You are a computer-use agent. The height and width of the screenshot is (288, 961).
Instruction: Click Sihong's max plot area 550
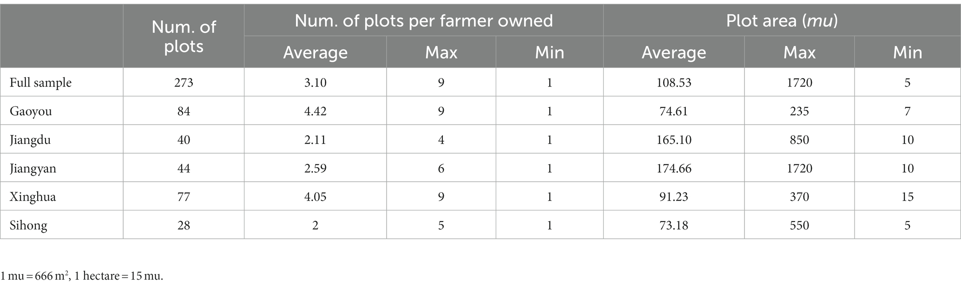(799, 226)
